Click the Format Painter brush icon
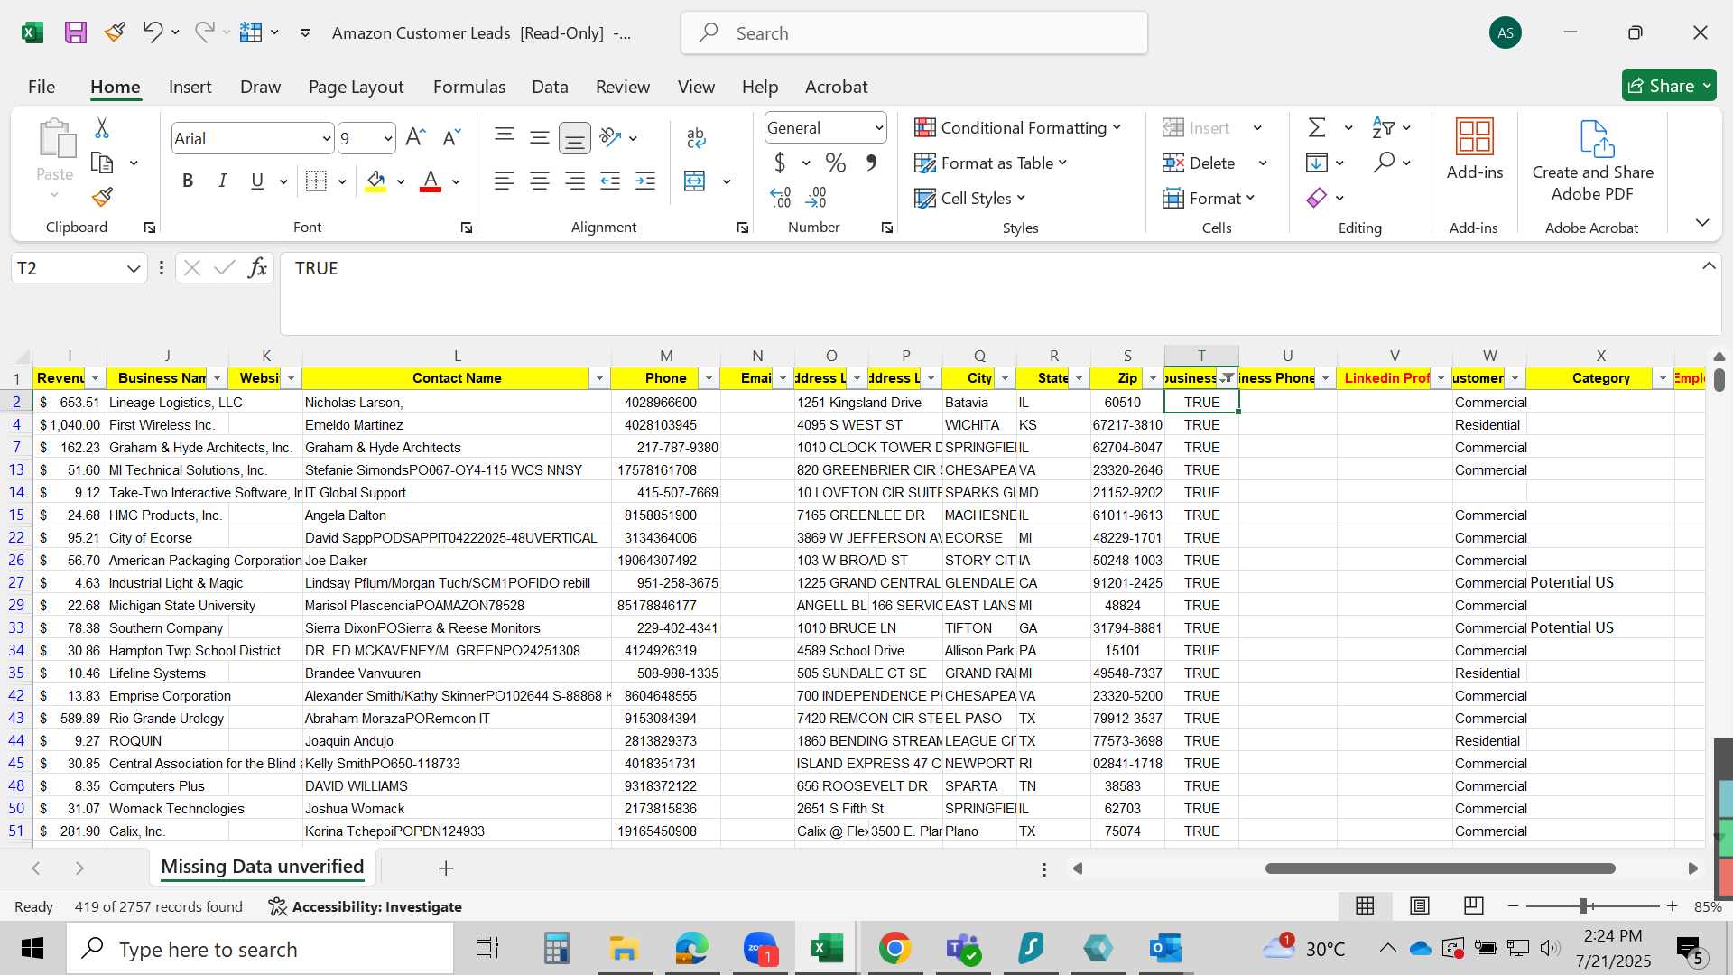The width and height of the screenshot is (1733, 975). [102, 197]
